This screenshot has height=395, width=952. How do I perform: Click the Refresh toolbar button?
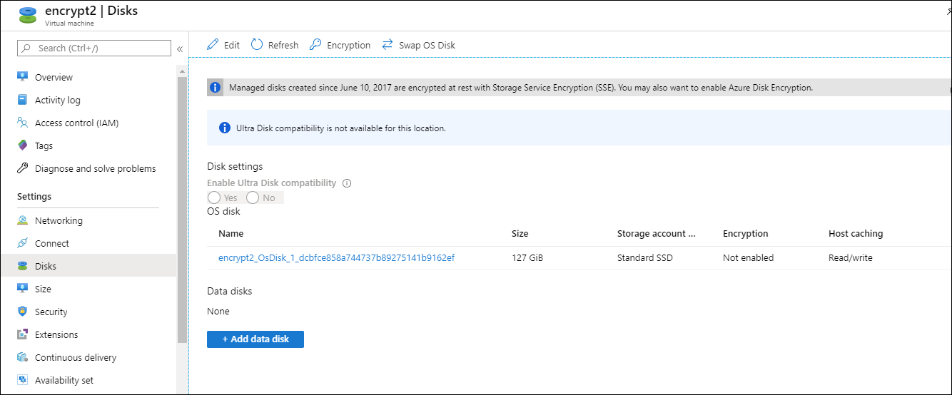point(275,45)
